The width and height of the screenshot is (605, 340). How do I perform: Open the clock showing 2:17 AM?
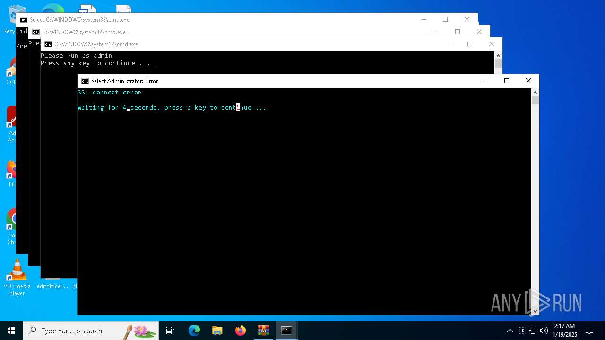tap(565, 331)
